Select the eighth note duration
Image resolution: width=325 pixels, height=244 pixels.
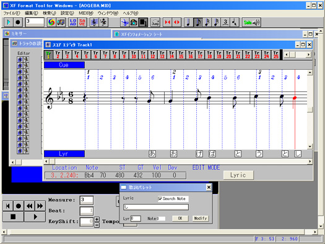[x=198, y=22]
